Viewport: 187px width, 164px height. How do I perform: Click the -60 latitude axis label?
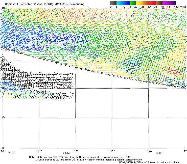(x=2, y=148)
